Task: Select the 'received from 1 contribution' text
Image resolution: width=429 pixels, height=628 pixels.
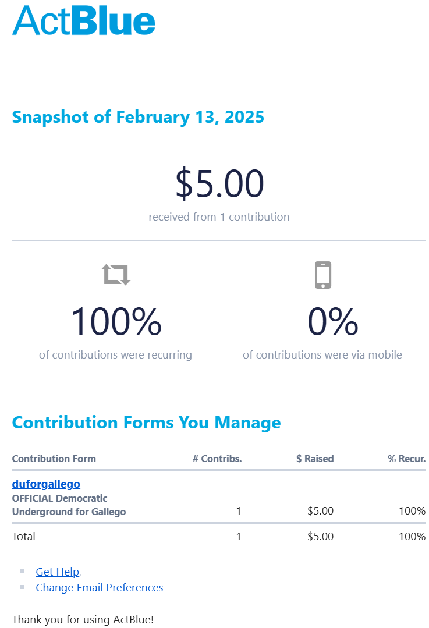Action: pyautogui.click(x=219, y=217)
